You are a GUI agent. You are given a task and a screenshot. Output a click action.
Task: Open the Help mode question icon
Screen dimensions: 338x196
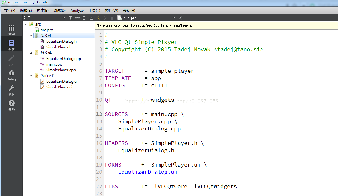click(x=11, y=103)
